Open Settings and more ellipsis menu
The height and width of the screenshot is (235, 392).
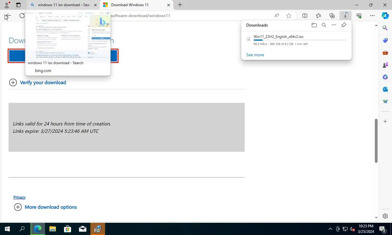372,16
